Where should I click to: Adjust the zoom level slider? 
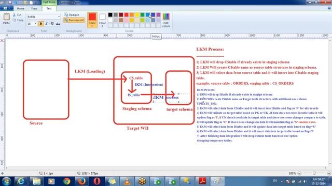tap(314, 173)
